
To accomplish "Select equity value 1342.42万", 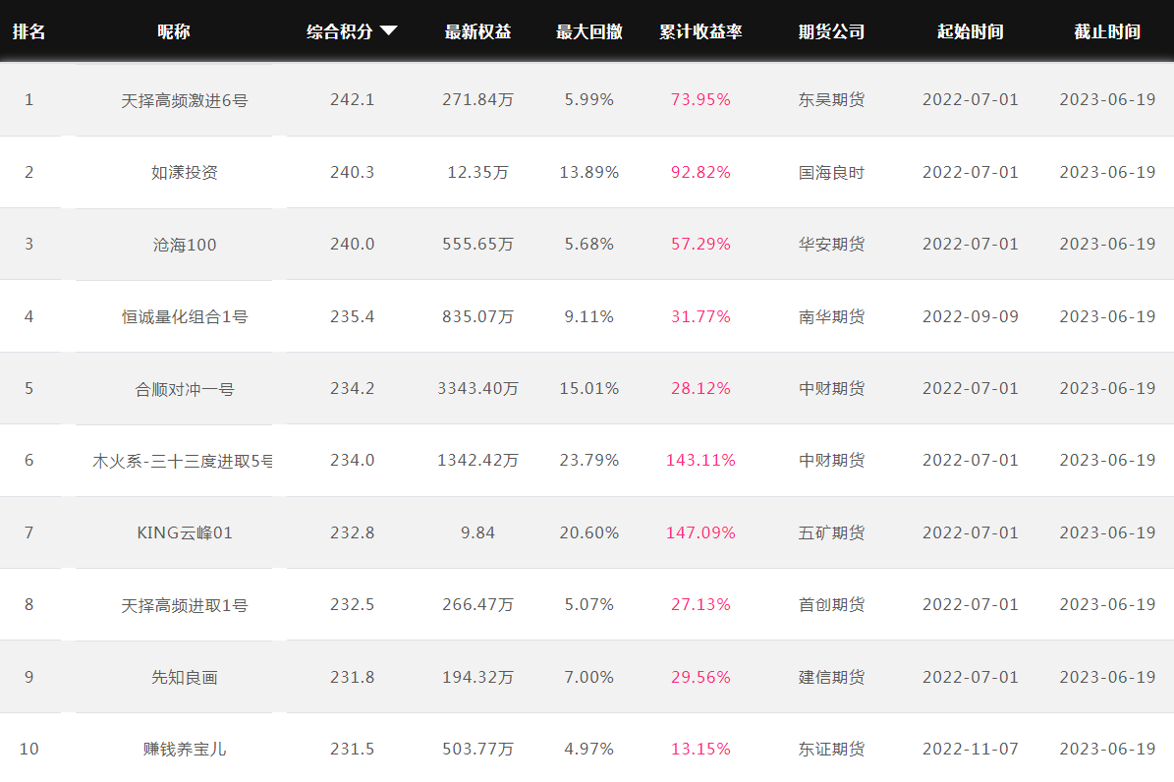I will point(477,461).
